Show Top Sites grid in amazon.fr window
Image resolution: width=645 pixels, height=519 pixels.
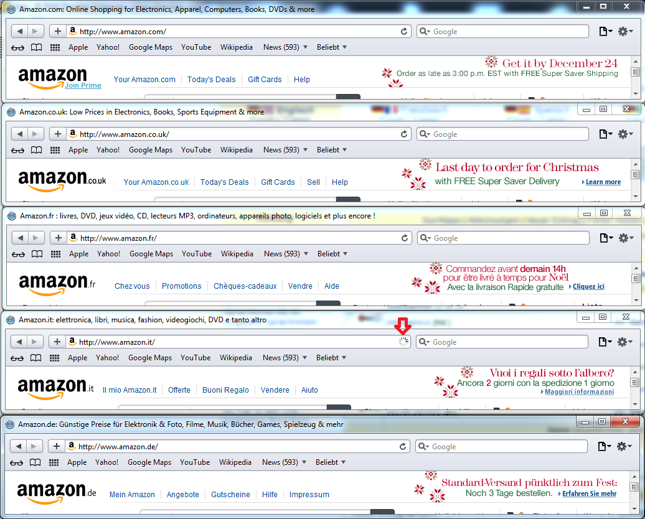click(x=55, y=254)
